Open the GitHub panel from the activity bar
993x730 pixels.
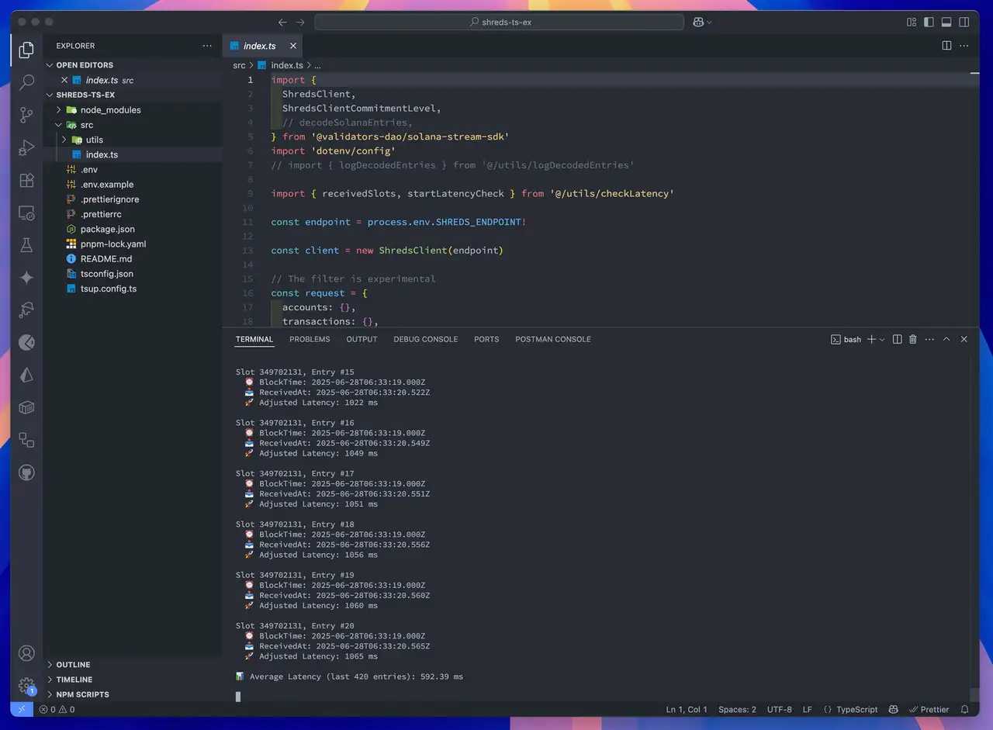26,473
